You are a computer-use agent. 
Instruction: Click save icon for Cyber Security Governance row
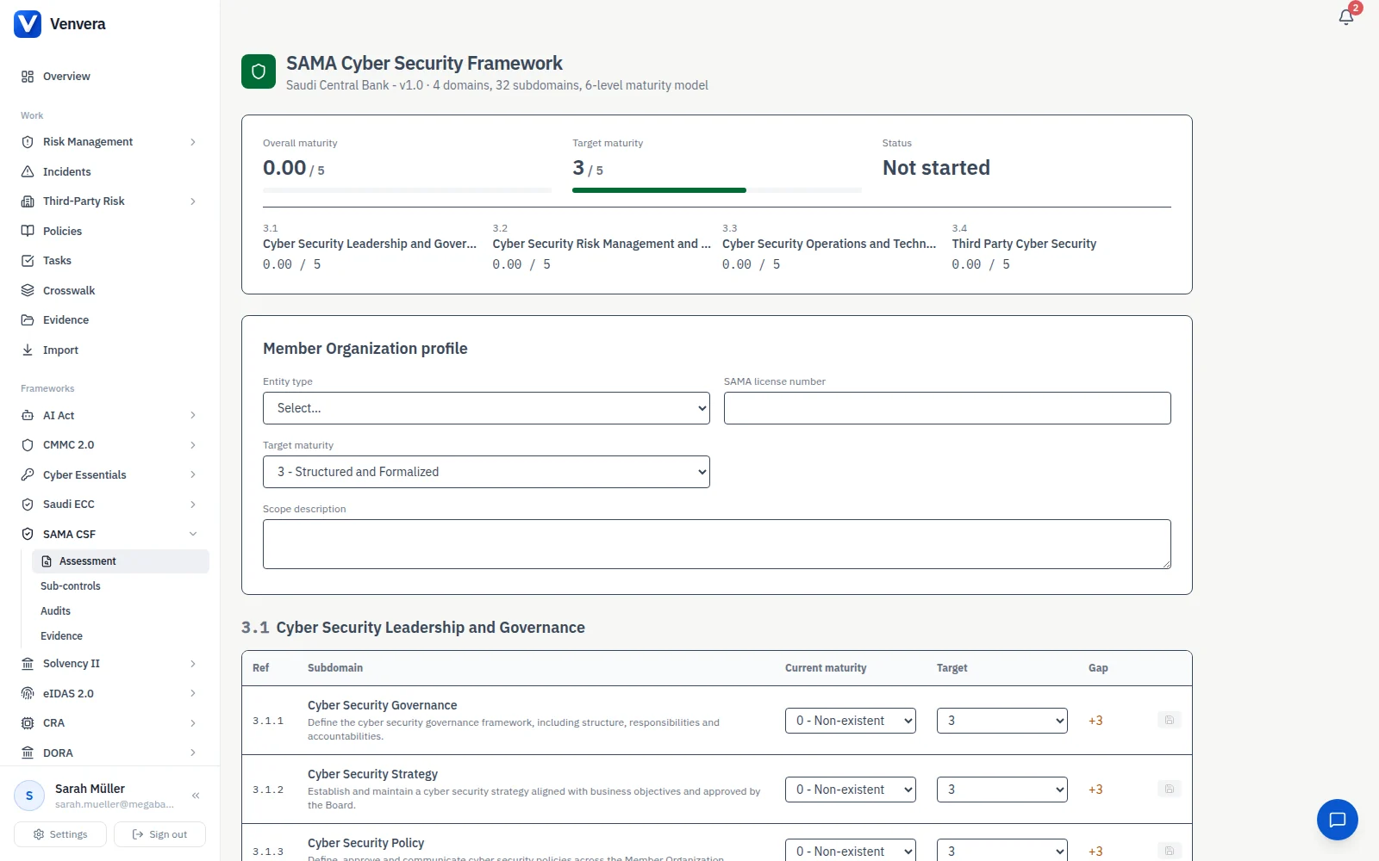[1170, 720]
